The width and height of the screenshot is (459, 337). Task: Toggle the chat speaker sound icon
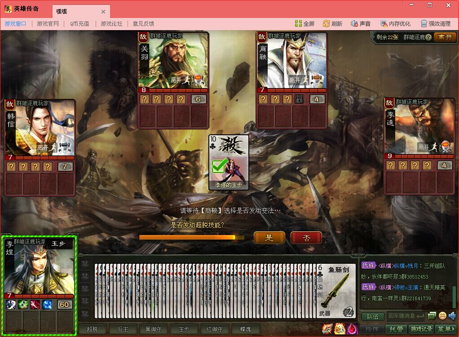[452, 316]
